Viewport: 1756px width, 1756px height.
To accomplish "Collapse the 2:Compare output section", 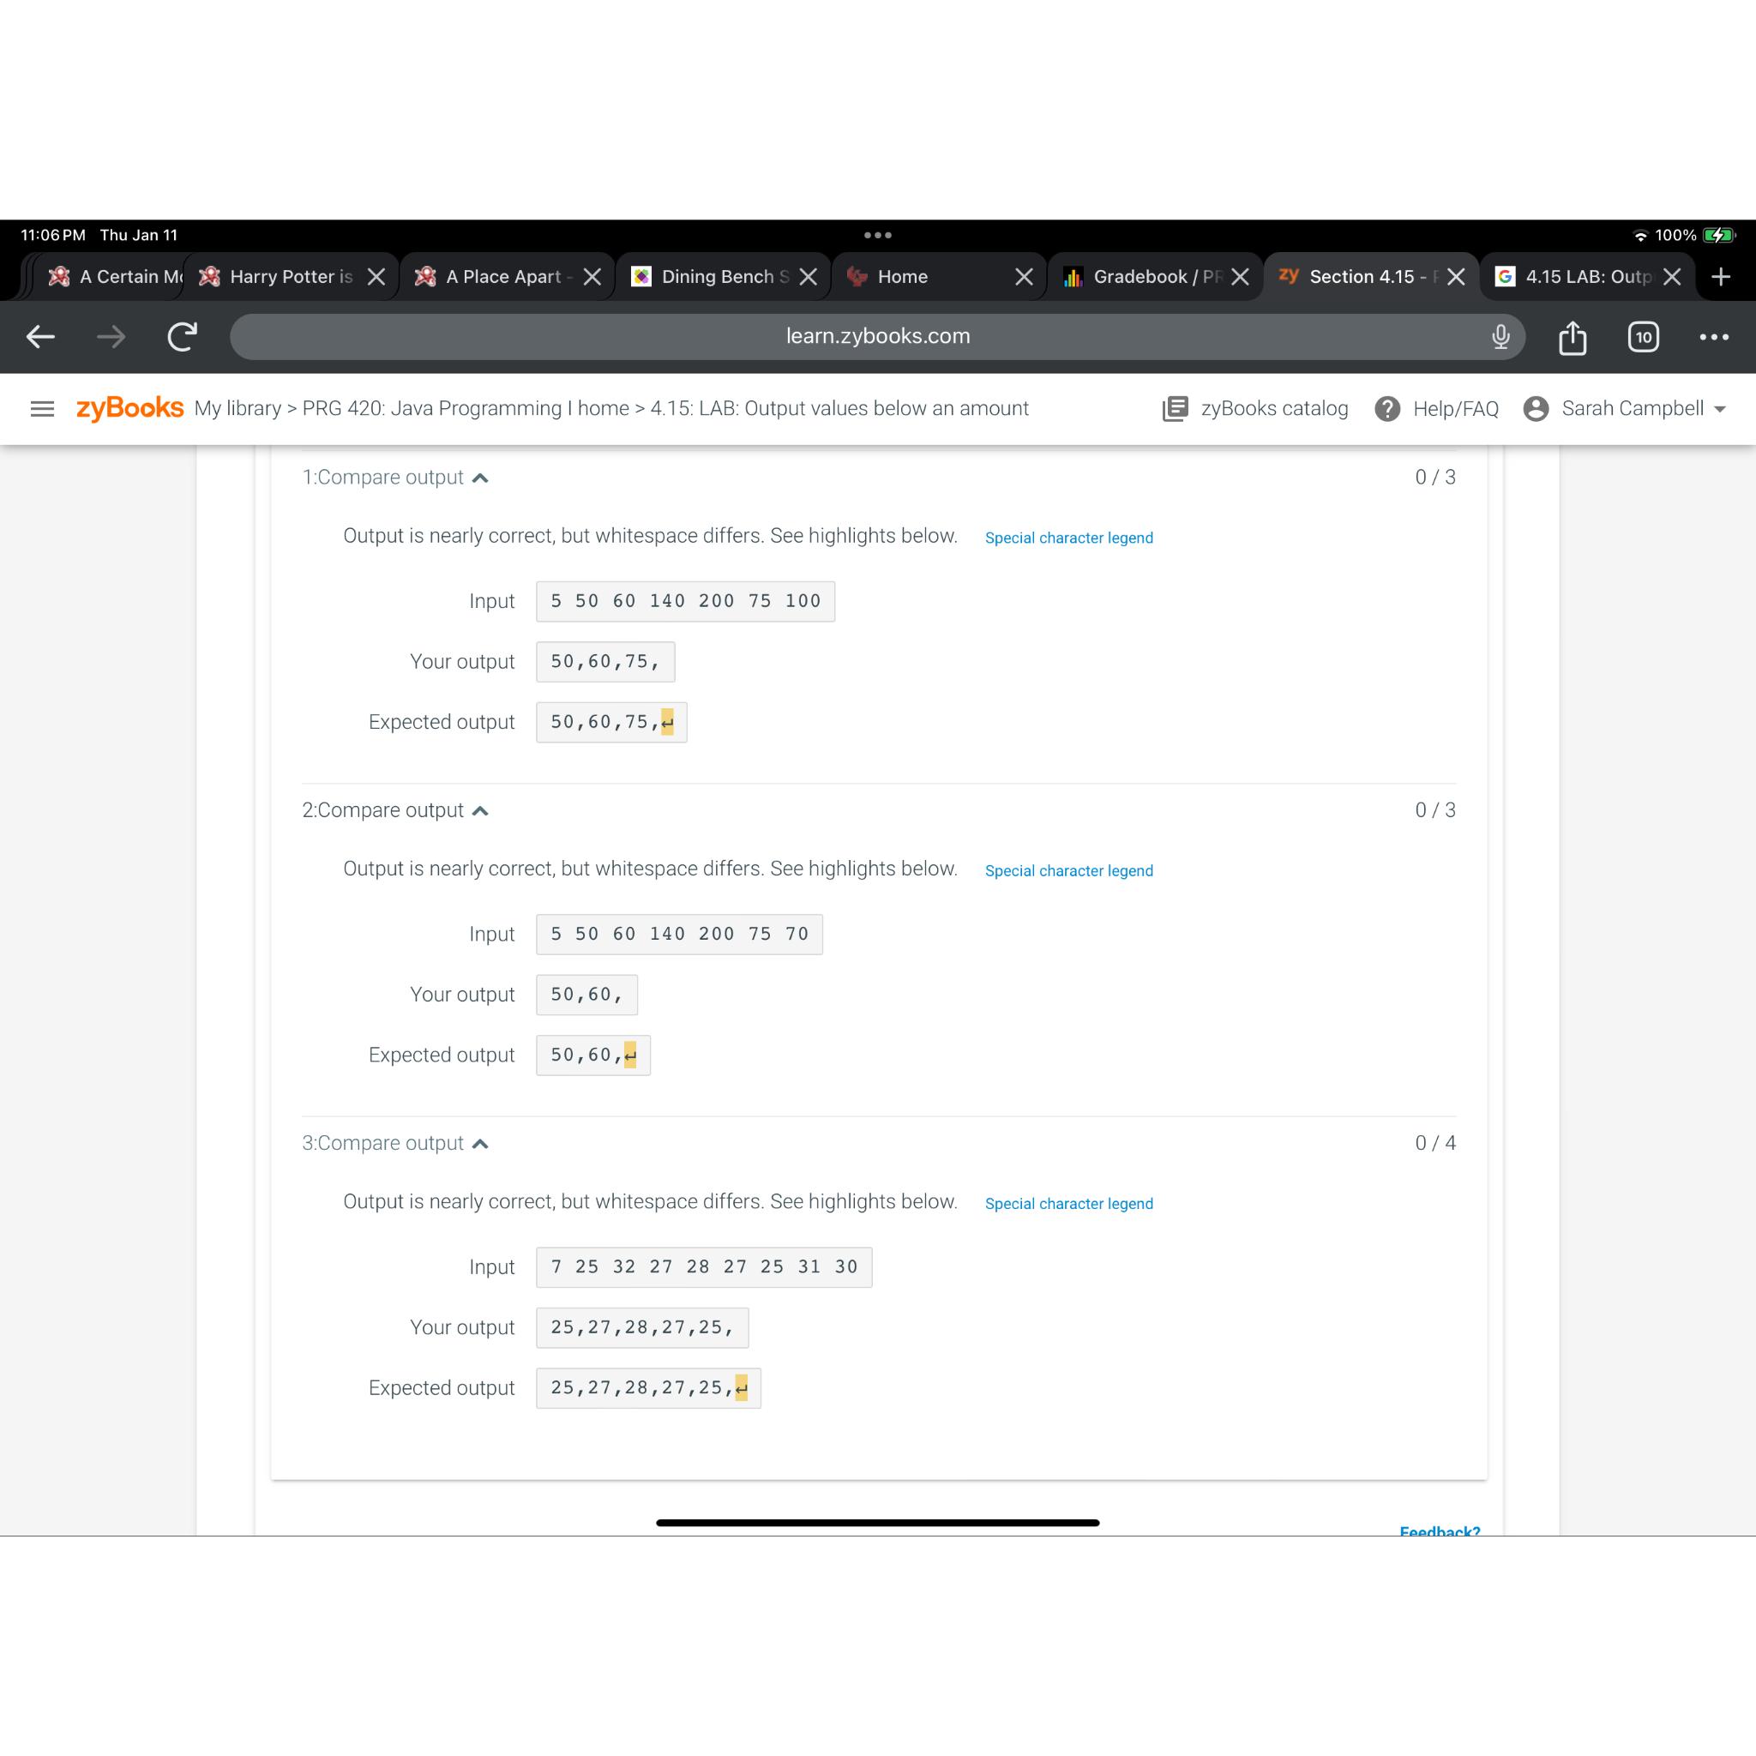I will point(481,809).
